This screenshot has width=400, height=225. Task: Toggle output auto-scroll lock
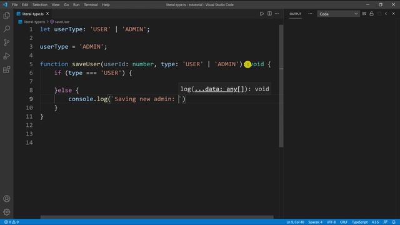(371, 14)
